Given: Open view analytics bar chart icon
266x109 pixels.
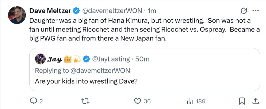Looking at the screenshot, I should 190,101.
